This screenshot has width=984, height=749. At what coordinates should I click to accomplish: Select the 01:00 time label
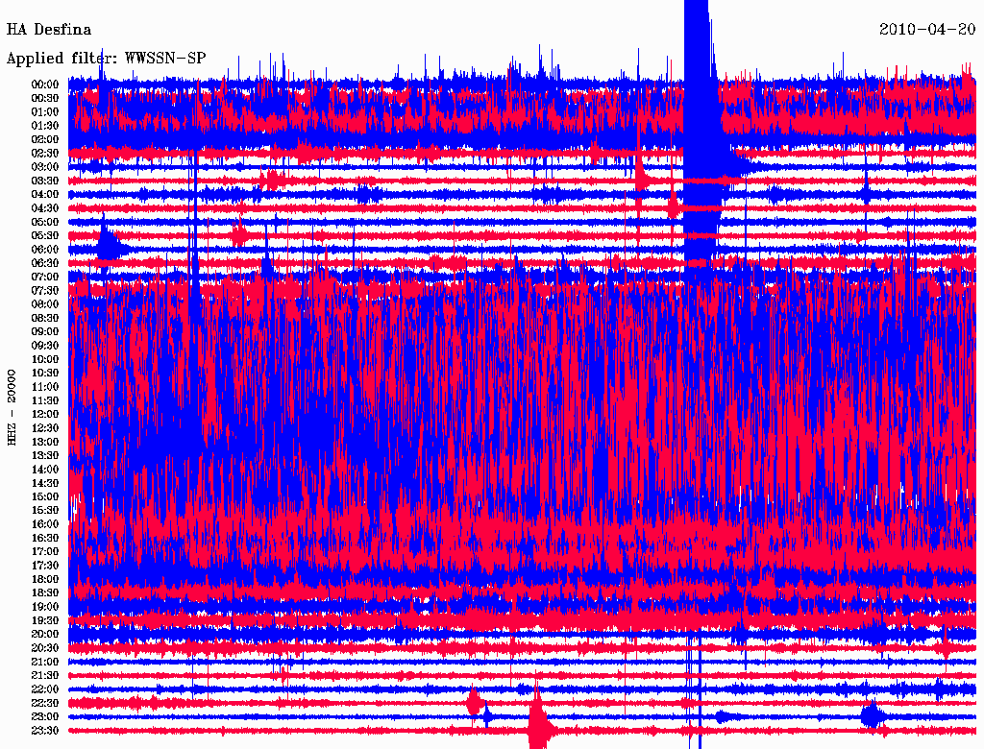[44, 112]
